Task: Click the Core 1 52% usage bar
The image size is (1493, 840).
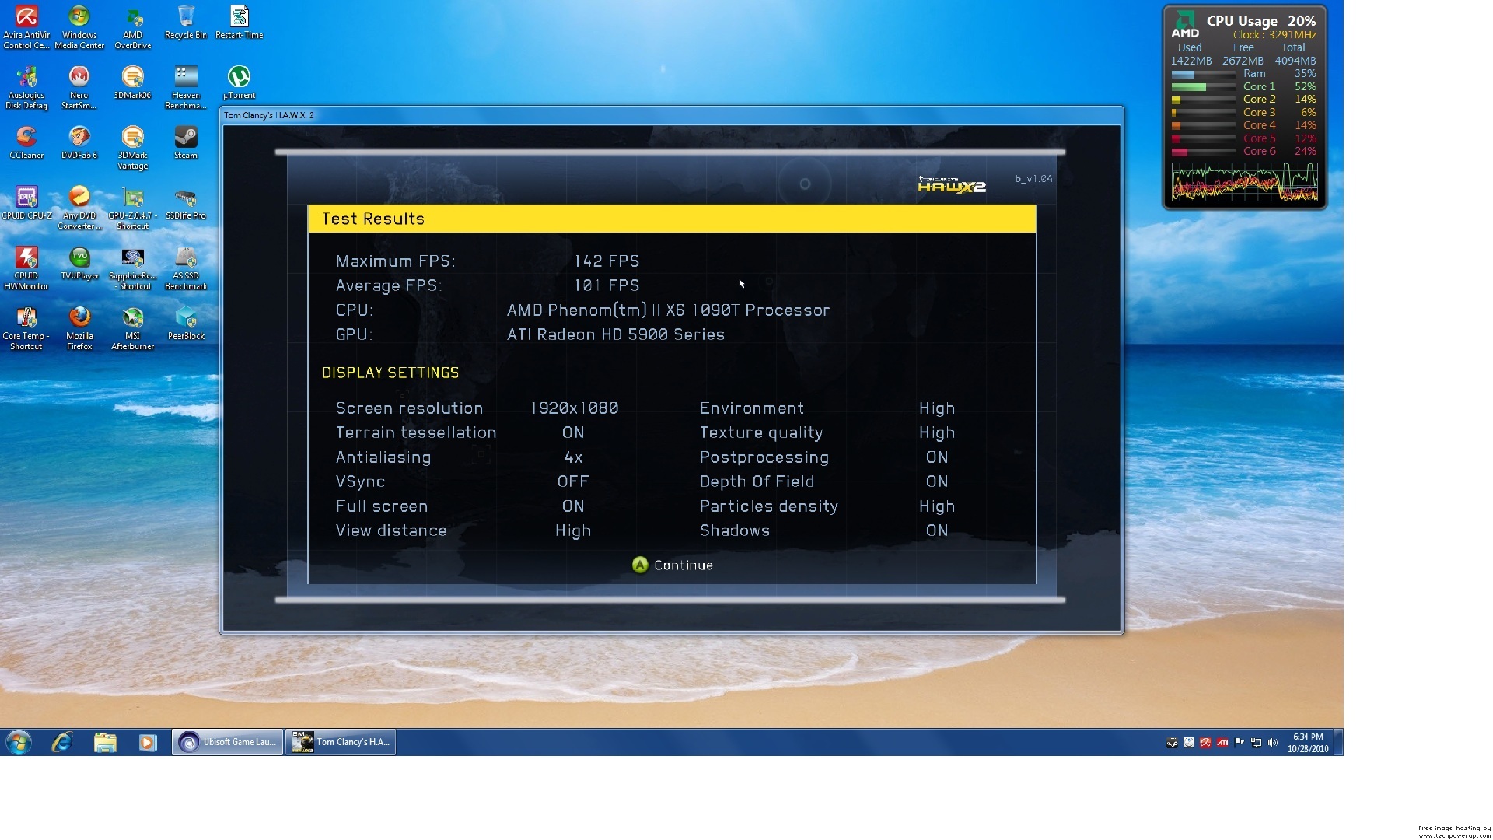Action: point(1203,87)
